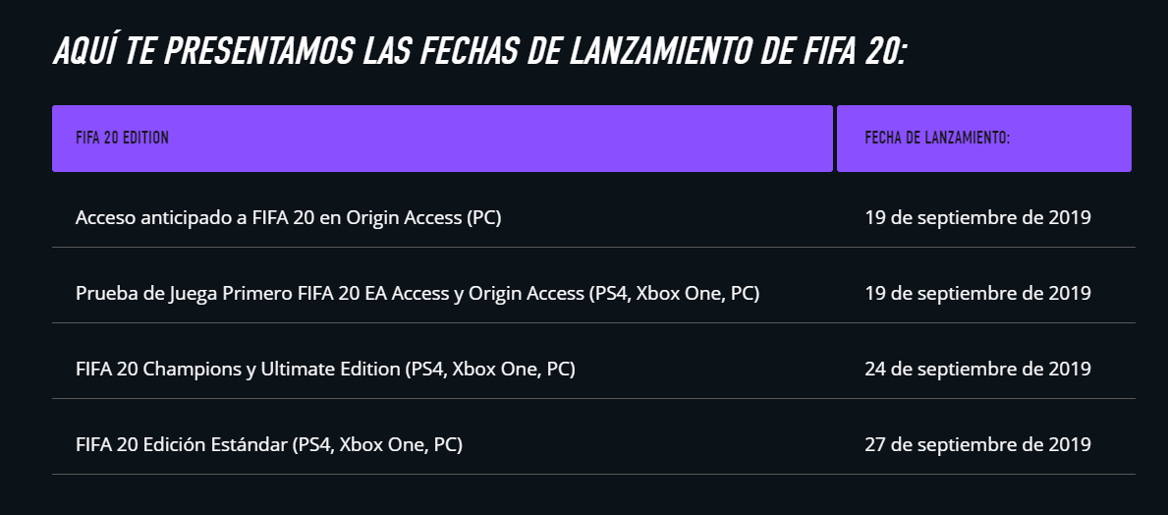Click the Prueba de Juega Primero row label
1168x515 pixels.
point(417,294)
